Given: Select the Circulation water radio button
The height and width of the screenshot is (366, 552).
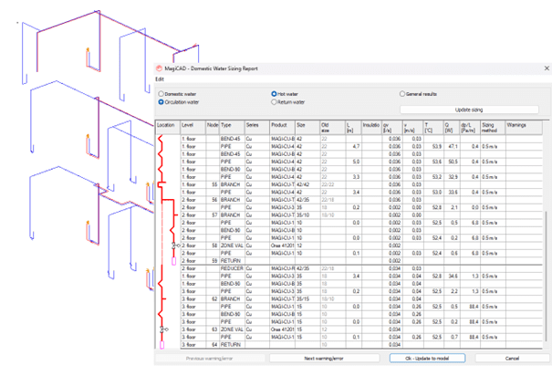Looking at the screenshot, I should pos(161,102).
